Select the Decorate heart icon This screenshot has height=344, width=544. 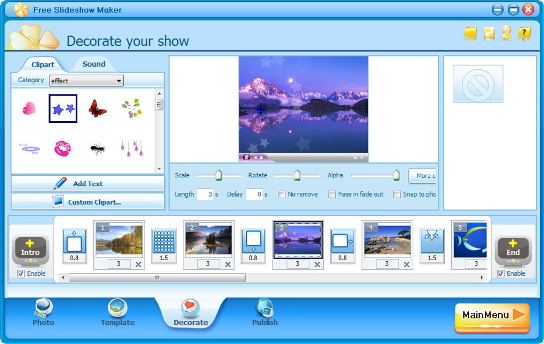point(190,306)
